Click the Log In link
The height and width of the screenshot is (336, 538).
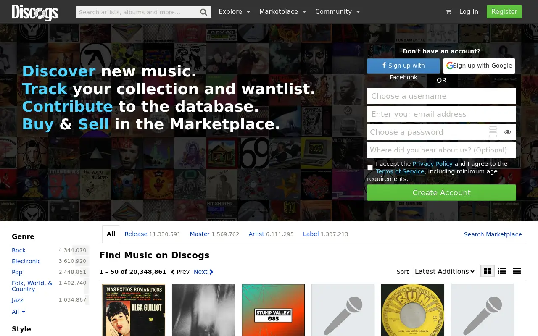point(469,12)
